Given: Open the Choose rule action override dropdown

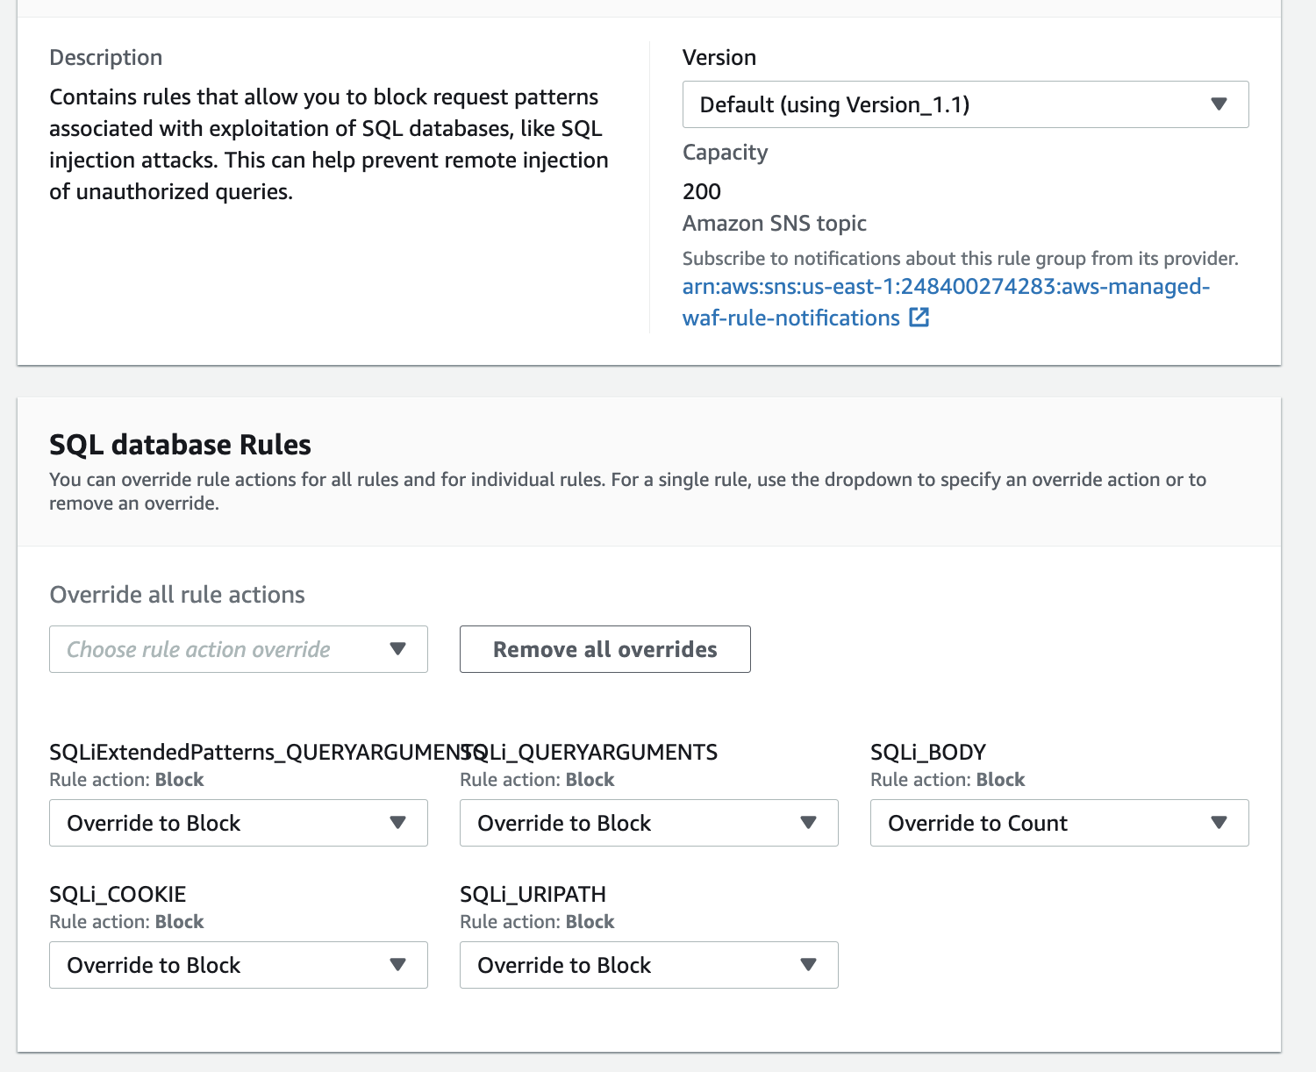Looking at the screenshot, I should point(219,649).
